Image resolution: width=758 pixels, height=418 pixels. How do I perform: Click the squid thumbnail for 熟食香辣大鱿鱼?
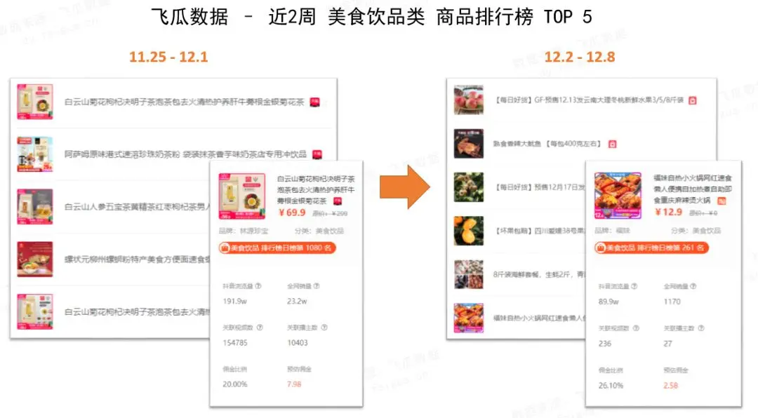(x=468, y=144)
